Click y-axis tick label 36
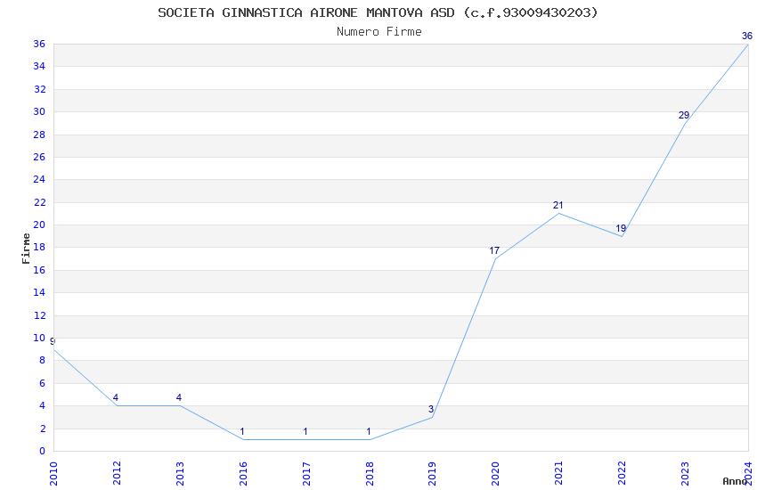The image size is (757, 490). 39,44
